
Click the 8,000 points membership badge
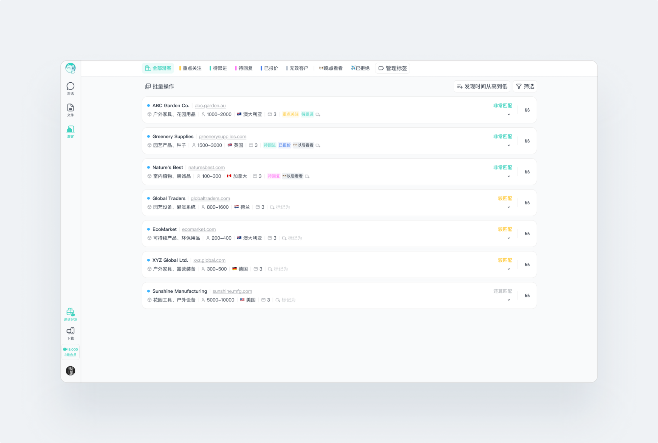[x=70, y=352]
